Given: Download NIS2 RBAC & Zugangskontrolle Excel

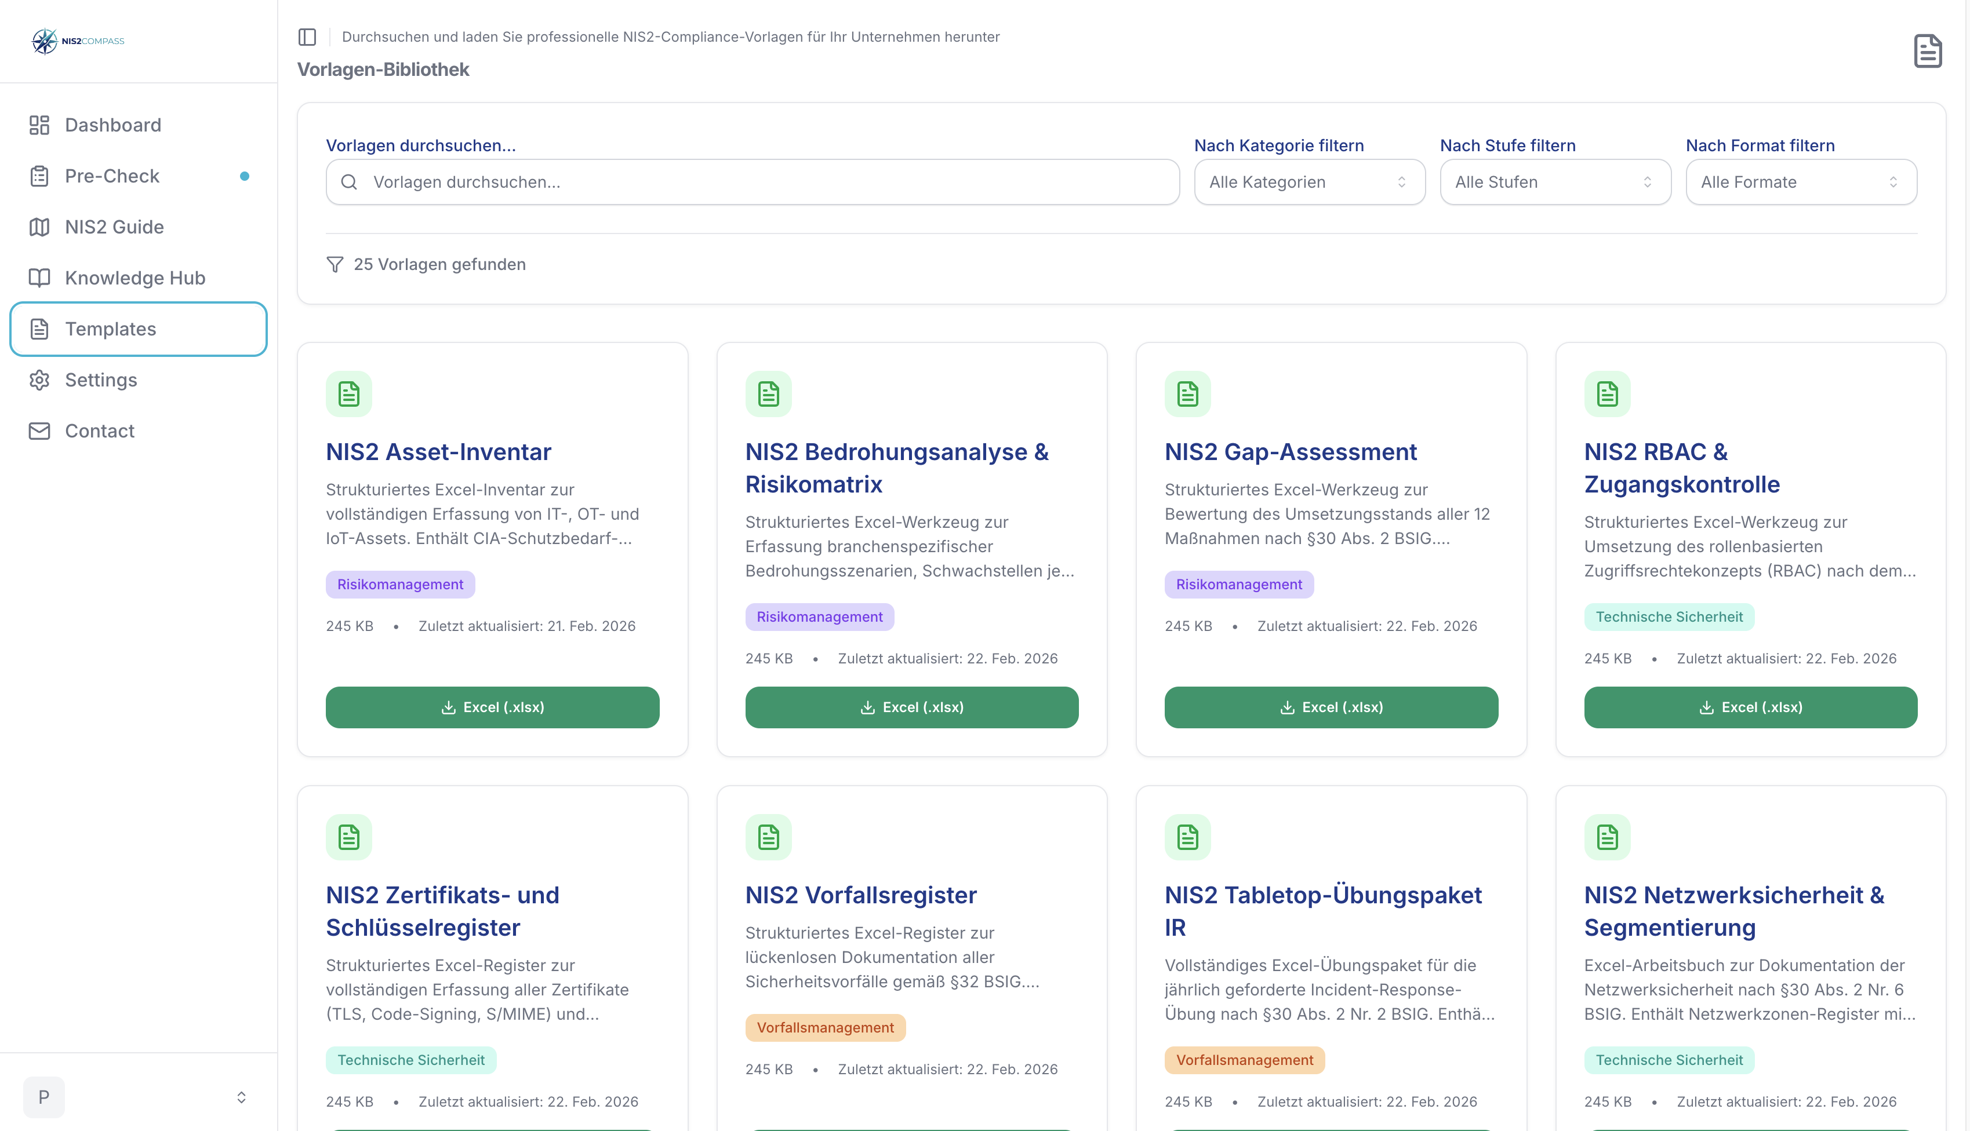Looking at the screenshot, I should pos(1750,707).
